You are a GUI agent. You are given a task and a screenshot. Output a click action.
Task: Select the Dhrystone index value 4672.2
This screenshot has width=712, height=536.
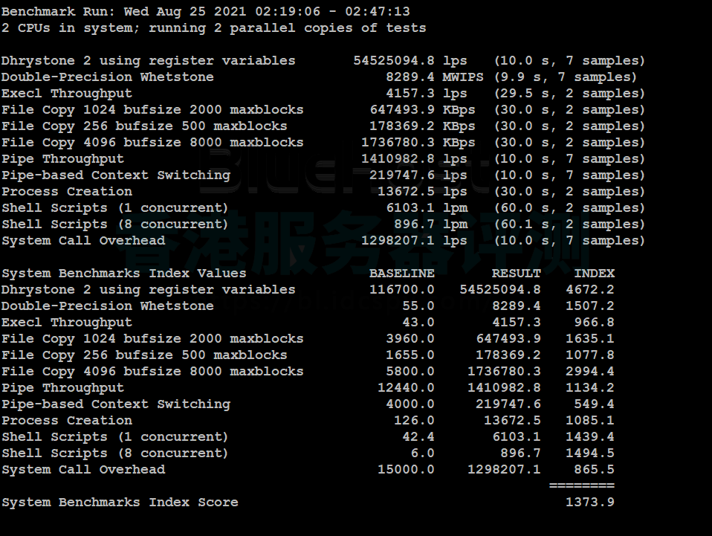click(589, 290)
